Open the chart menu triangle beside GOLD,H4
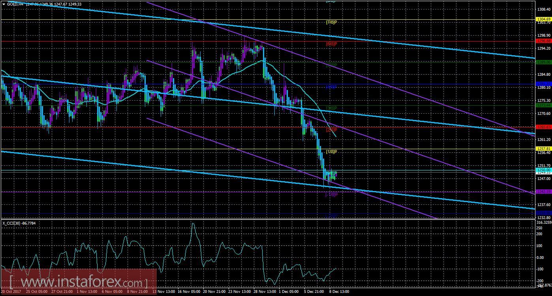 4,4
